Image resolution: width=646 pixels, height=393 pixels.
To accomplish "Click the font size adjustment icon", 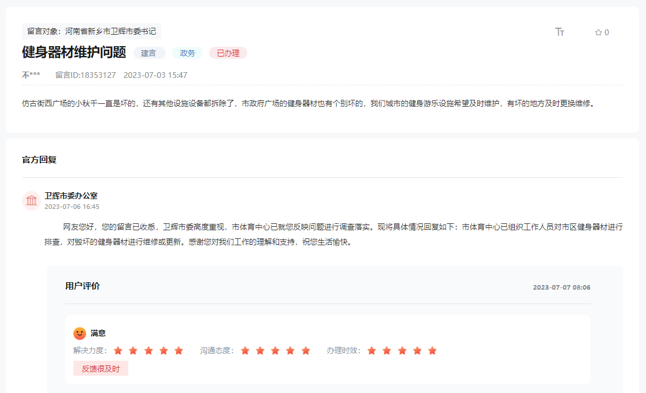I will pyautogui.click(x=559, y=32).
